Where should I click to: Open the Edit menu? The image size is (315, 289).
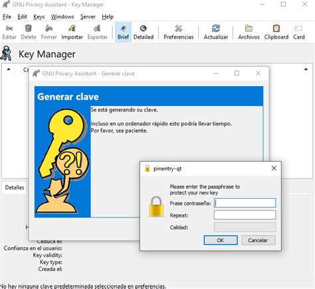(22, 17)
